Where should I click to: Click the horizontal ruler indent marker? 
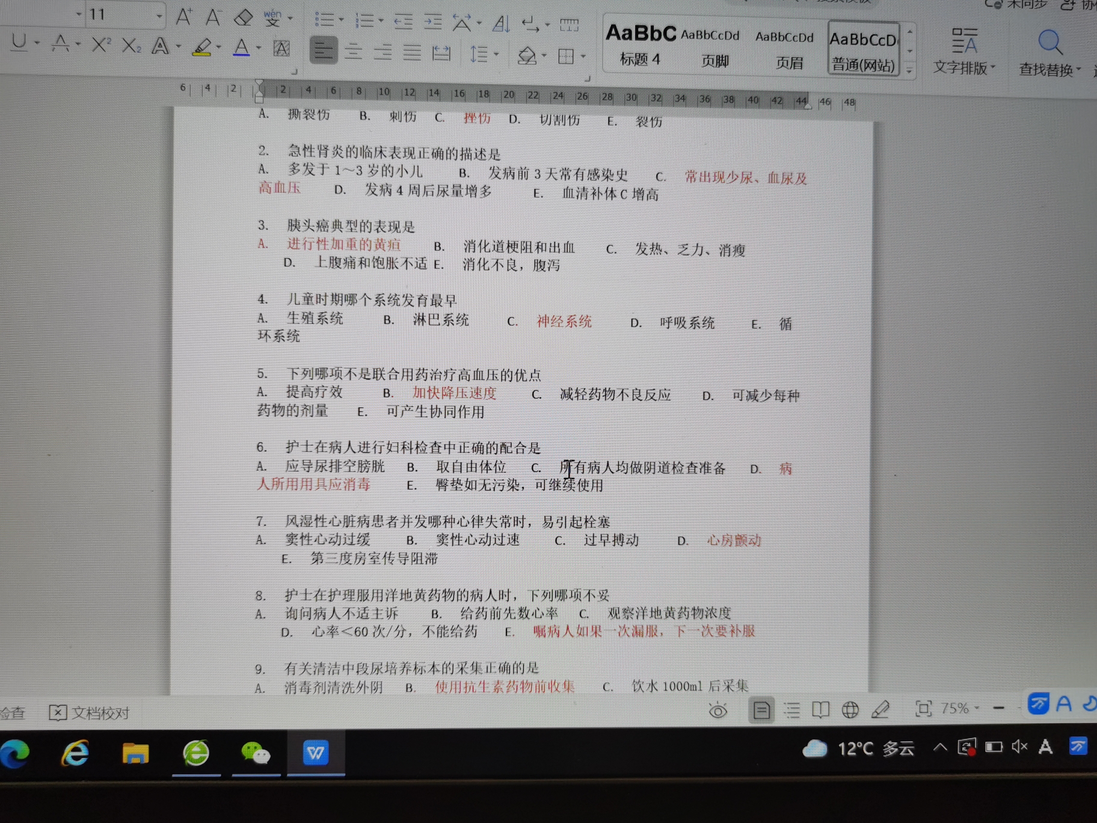(259, 91)
